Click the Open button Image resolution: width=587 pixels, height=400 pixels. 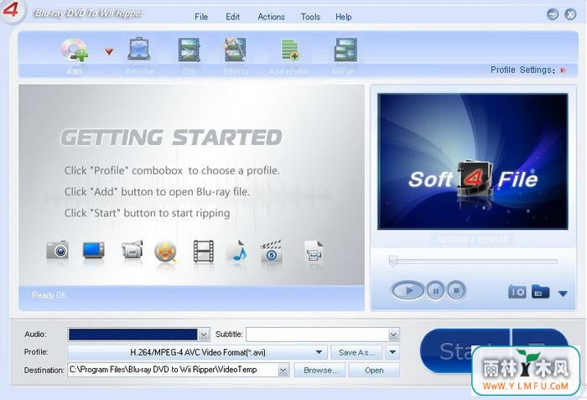pos(374,370)
